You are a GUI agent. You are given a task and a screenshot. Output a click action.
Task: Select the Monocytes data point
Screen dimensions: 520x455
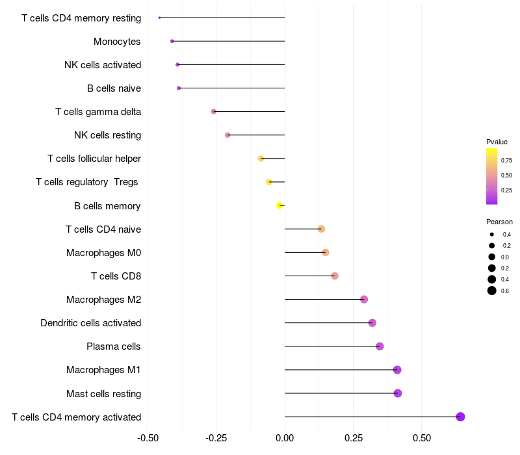[x=172, y=41]
